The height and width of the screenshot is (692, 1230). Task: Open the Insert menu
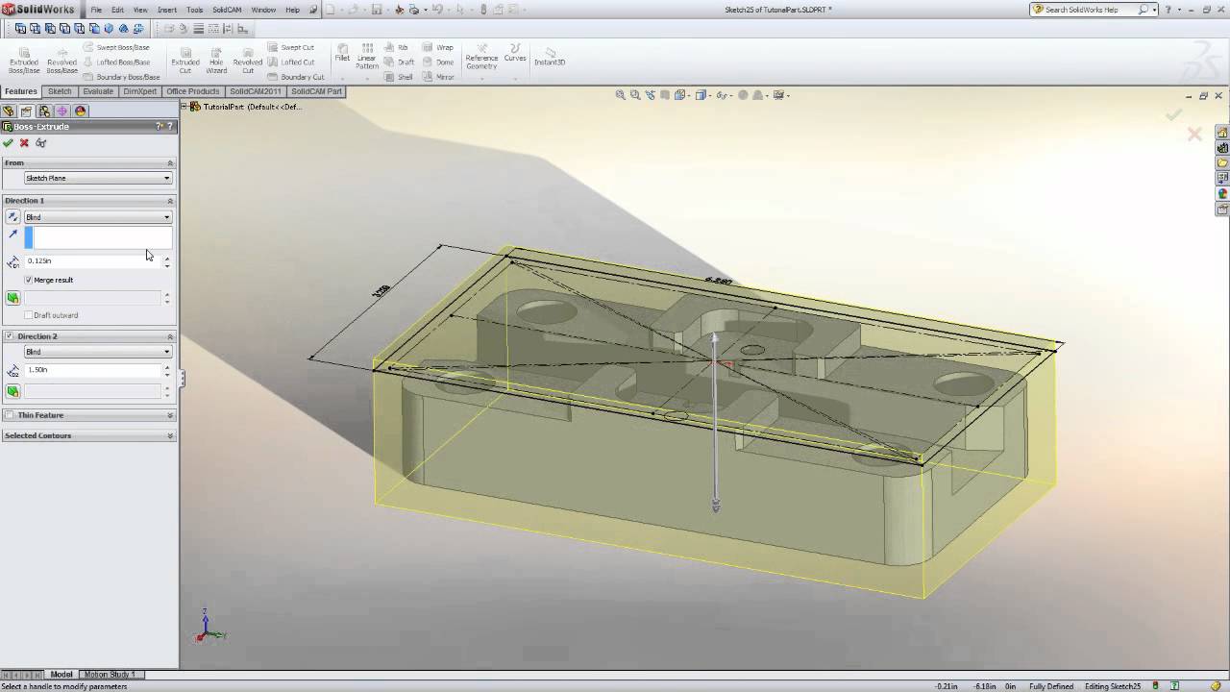pyautogui.click(x=167, y=10)
